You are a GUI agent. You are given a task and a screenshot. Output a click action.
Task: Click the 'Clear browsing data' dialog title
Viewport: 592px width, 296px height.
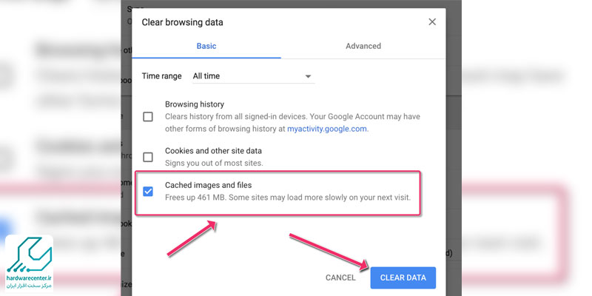click(182, 22)
